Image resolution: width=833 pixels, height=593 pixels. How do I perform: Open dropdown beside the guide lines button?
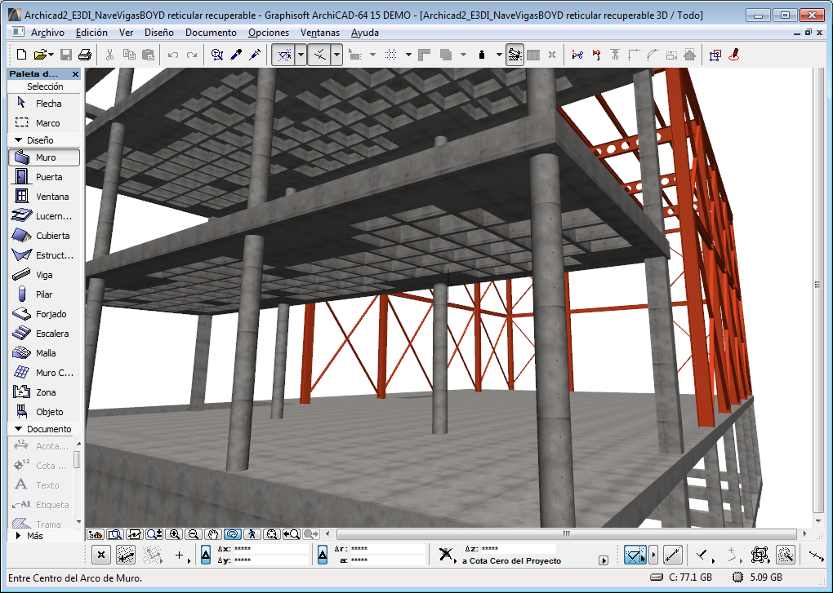click(x=301, y=55)
